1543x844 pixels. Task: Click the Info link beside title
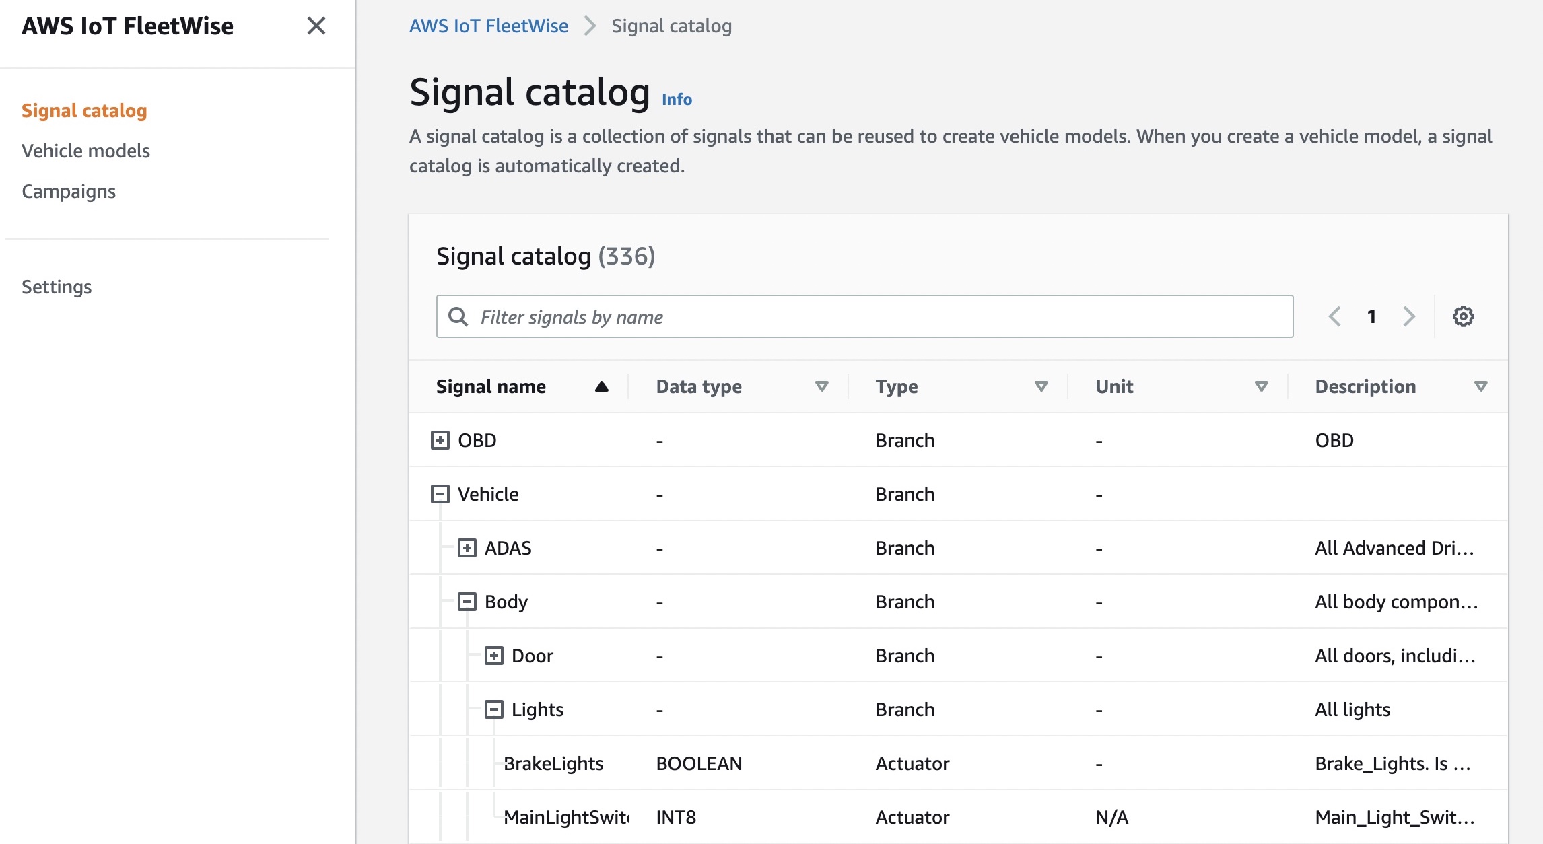coord(677,99)
